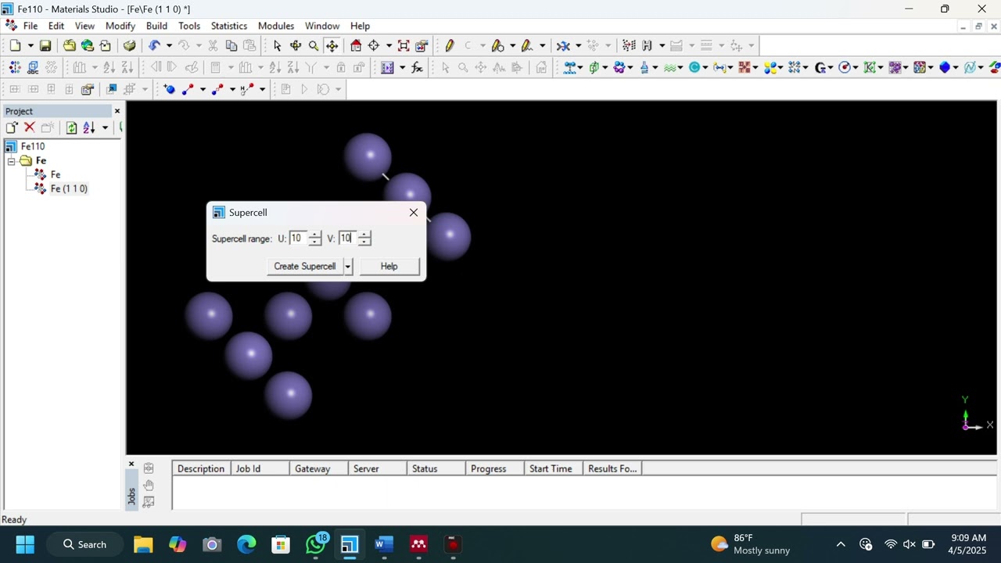Open the Statistics menu
This screenshot has height=563, width=1001.
tap(229, 26)
